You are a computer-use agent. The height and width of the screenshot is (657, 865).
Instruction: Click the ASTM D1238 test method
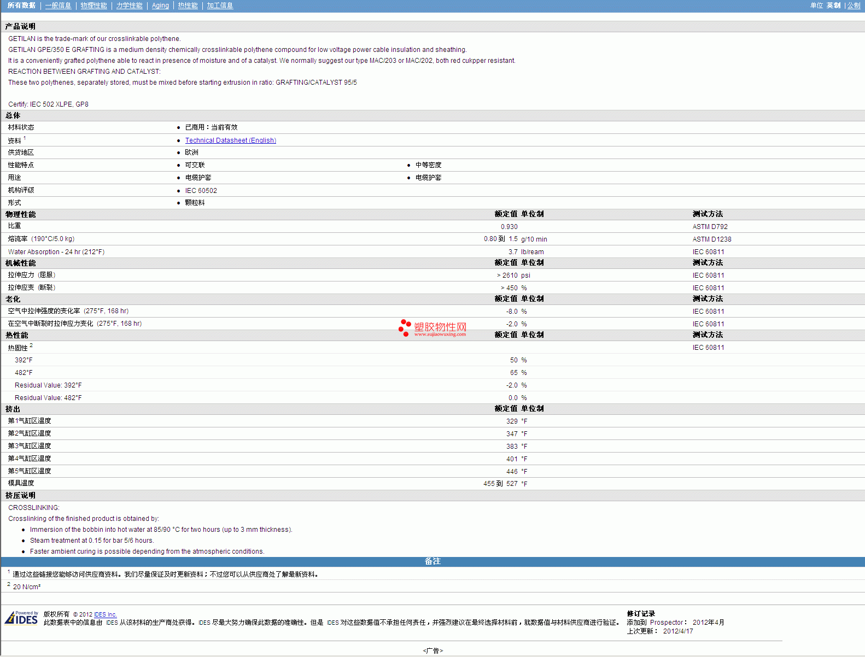[711, 239]
